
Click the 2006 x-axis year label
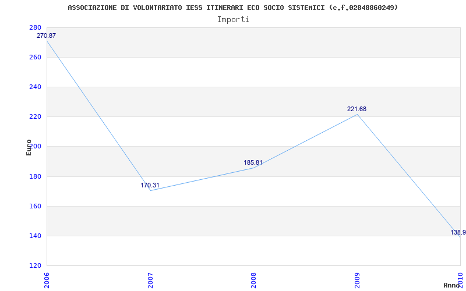[x=47, y=281]
